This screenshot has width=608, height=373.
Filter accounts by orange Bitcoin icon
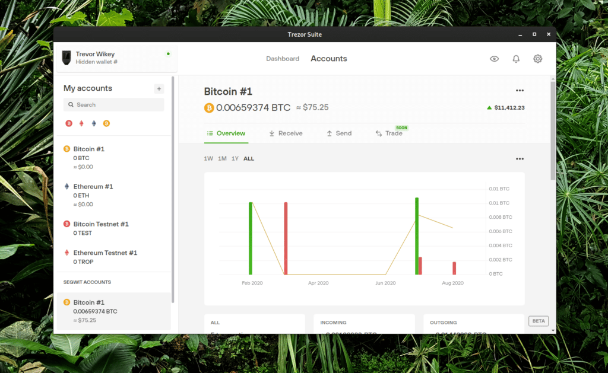tap(106, 123)
